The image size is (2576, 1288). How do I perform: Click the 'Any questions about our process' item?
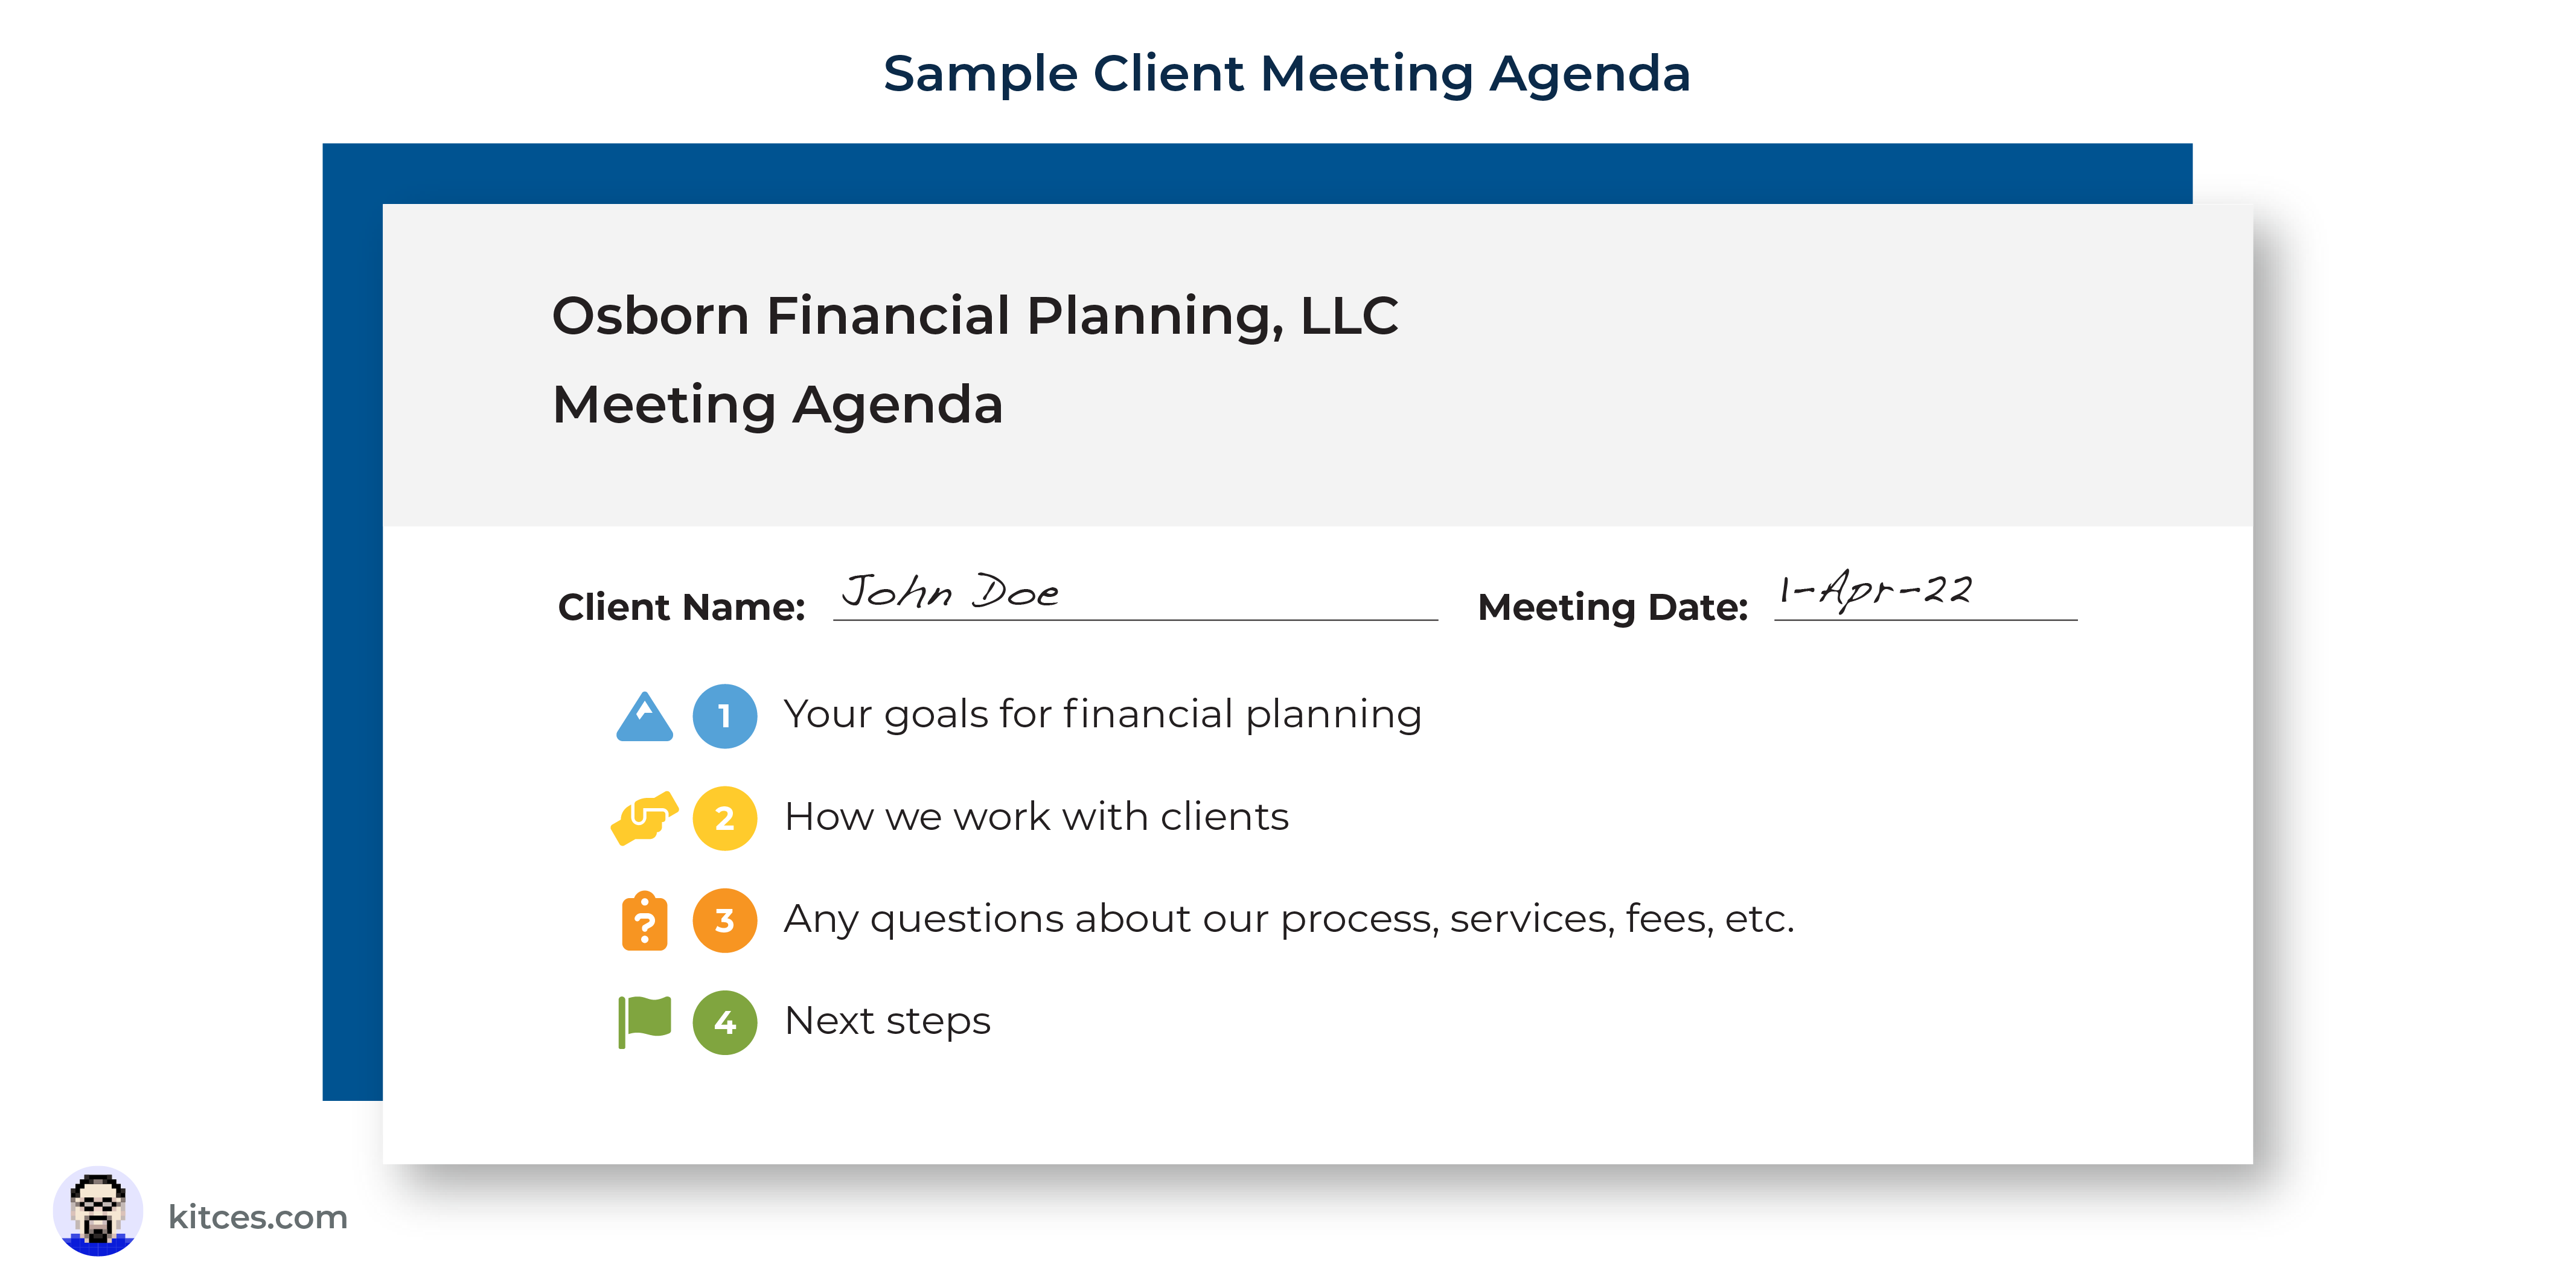click(1289, 919)
